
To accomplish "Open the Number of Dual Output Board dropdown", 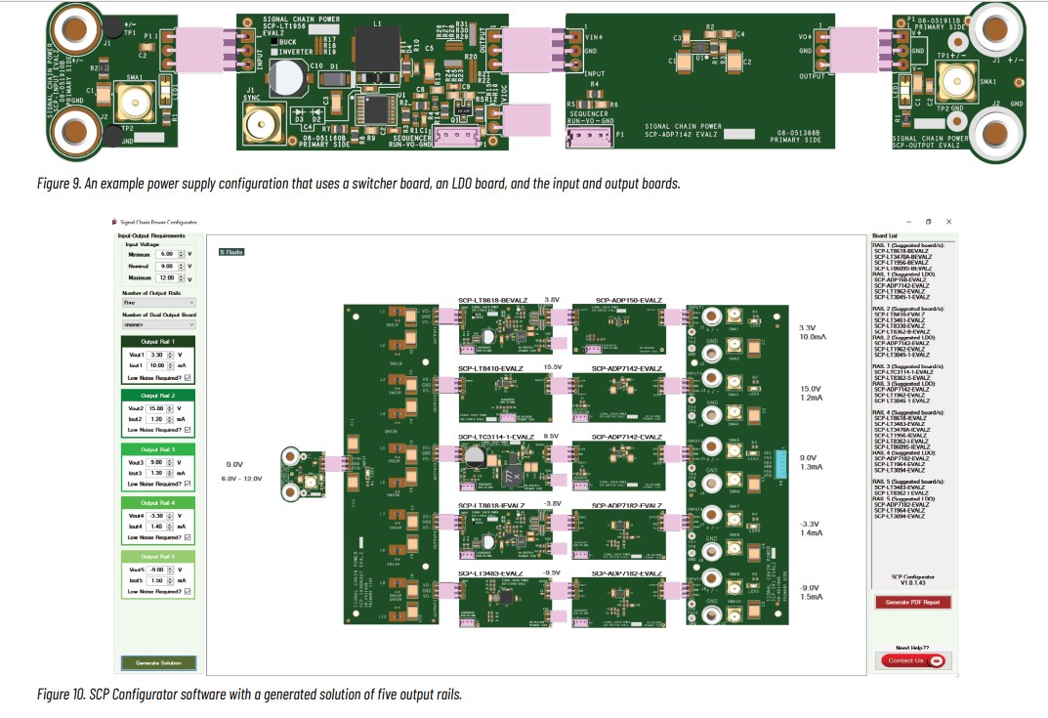I will click(x=158, y=325).
